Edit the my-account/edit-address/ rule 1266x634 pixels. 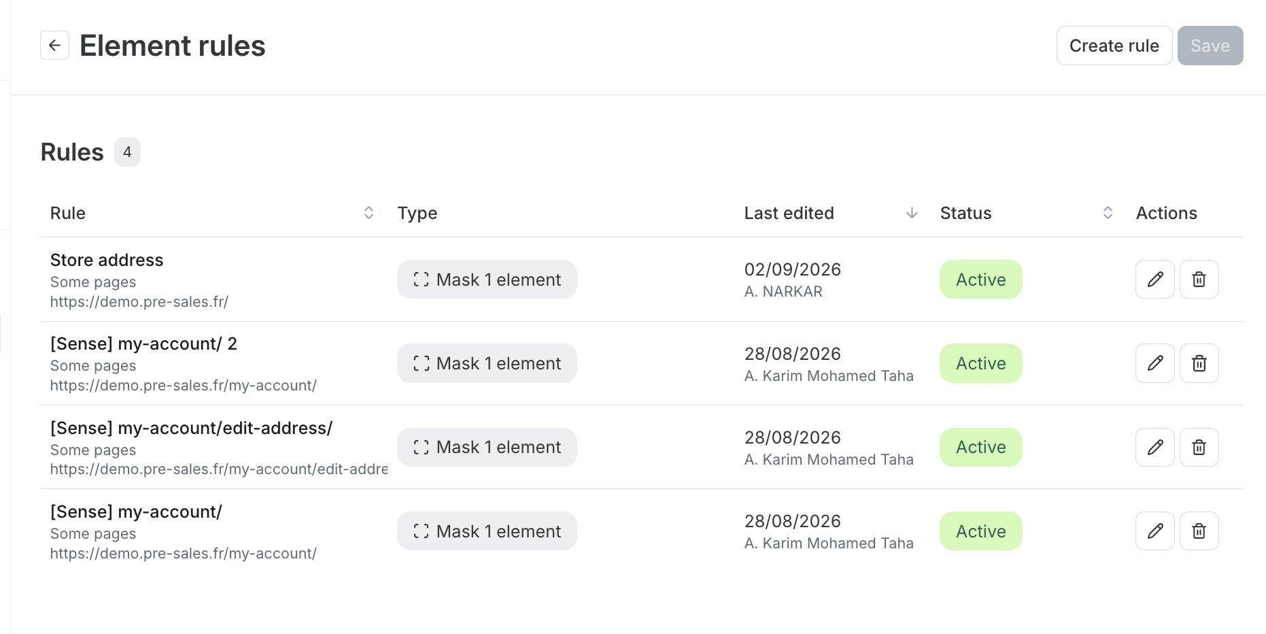click(1154, 447)
